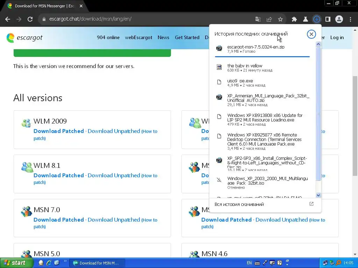This screenshot has width=358, height=268.
Task: Expand the quick launch chevron
Action: pos(65,261)
